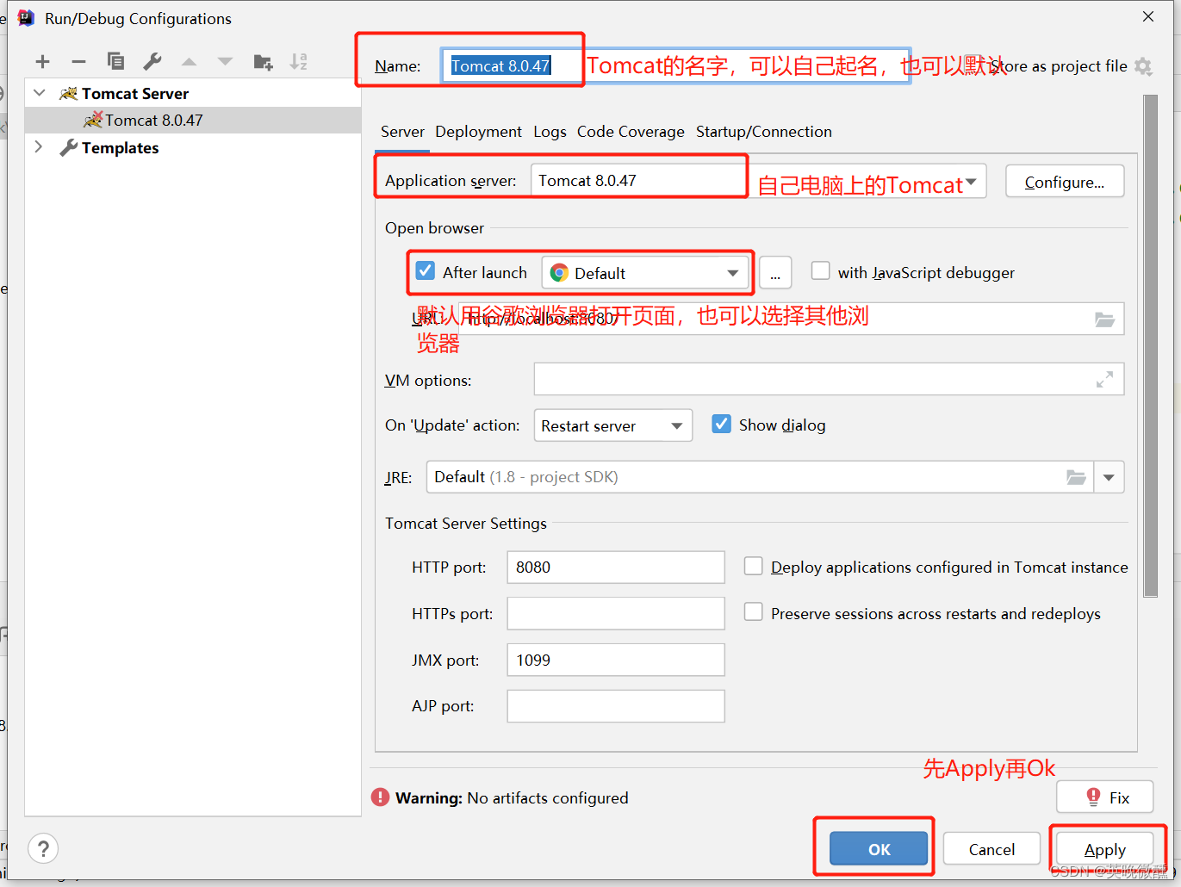Screen dimensions: 1181x887
Task: Click VM options input field
Action: tap(829, 379)
